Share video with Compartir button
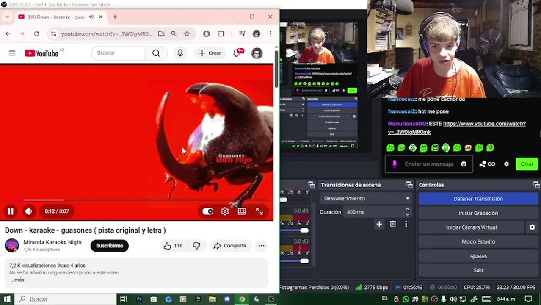 (230, 246)
